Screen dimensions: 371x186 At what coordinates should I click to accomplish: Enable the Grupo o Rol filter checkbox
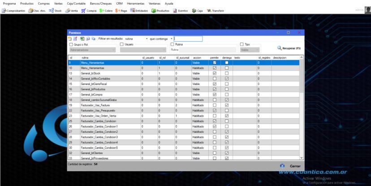coord(71,44)
